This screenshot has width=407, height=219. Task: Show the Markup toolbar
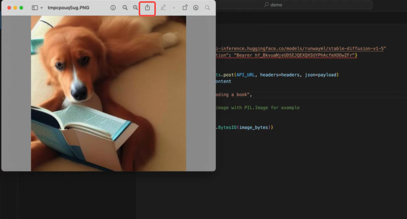[196, 8]
